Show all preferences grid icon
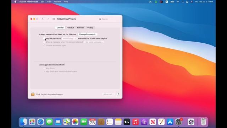Screen dimensions: 227x128 [54, 19]
